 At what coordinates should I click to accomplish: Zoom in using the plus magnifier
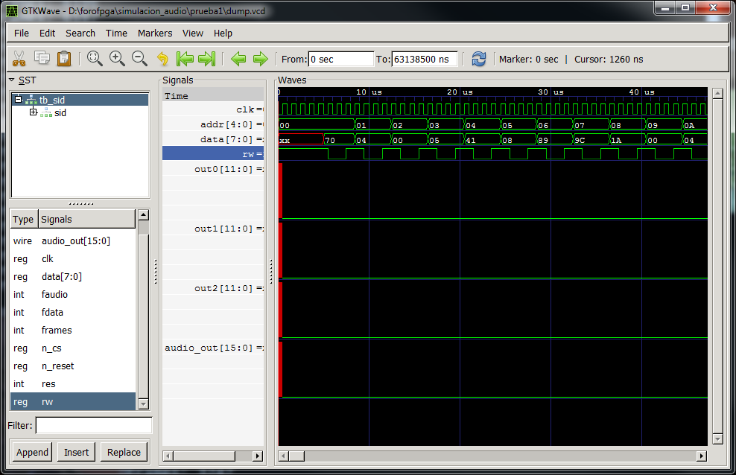(x=117, y=59)
